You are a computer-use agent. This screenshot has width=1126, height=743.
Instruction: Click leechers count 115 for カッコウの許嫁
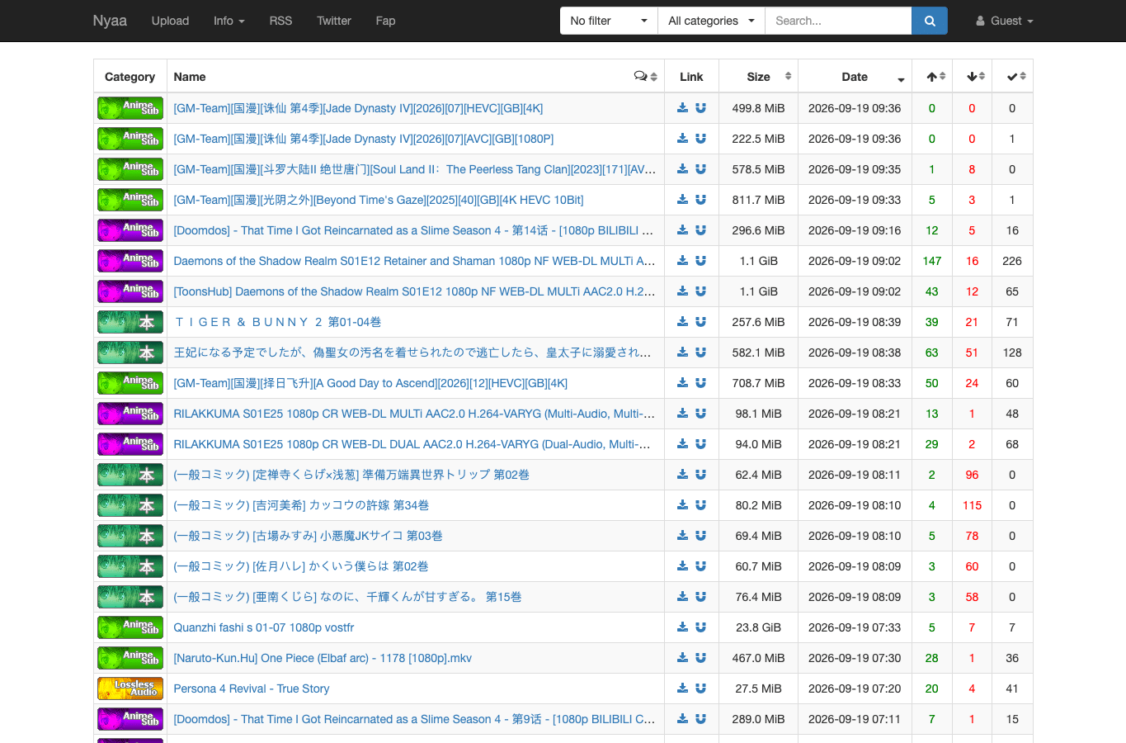click(x=973, y=505)
